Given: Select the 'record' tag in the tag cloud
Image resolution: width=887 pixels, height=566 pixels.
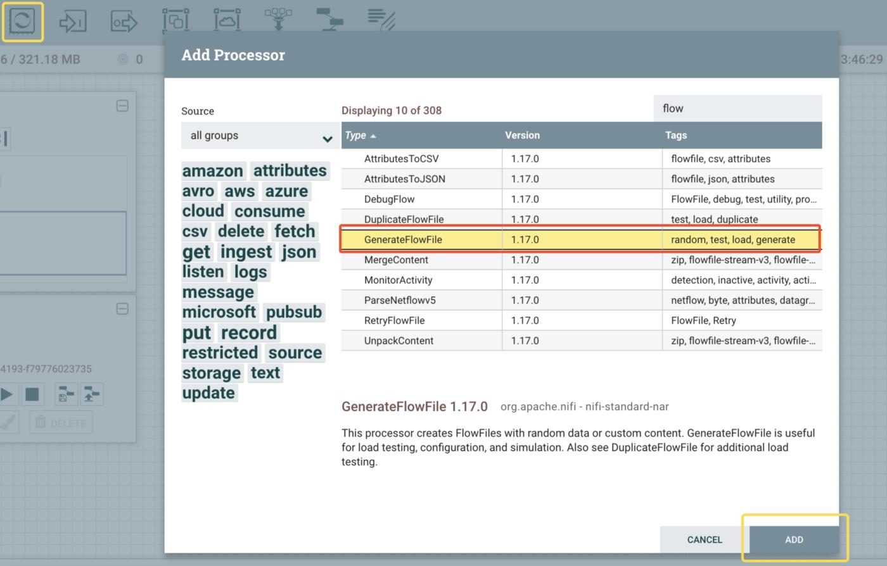Looking at the screenshot, I should point(248,332).
